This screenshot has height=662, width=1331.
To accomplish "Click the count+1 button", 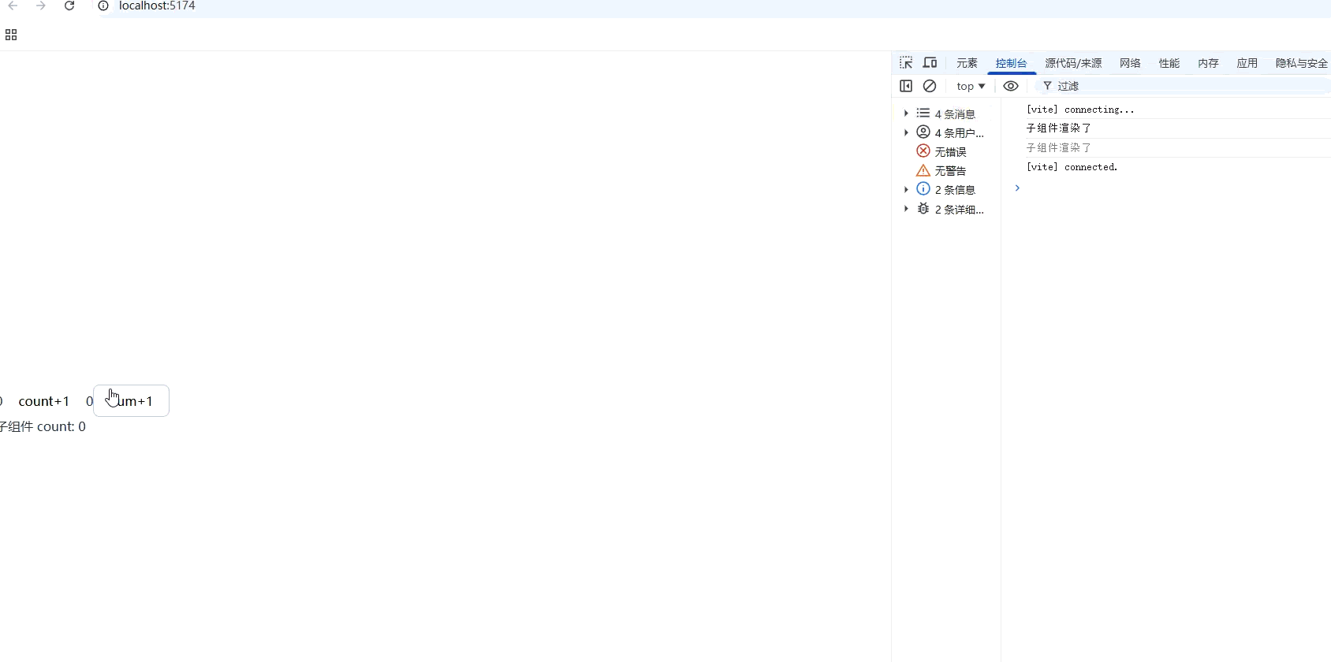I will click(44, 401).
